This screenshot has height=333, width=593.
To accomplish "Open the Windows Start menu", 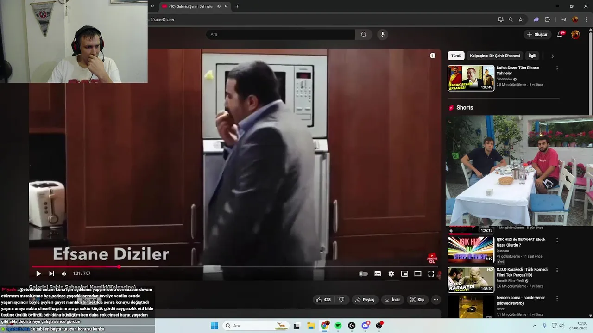I will (214, 326).
